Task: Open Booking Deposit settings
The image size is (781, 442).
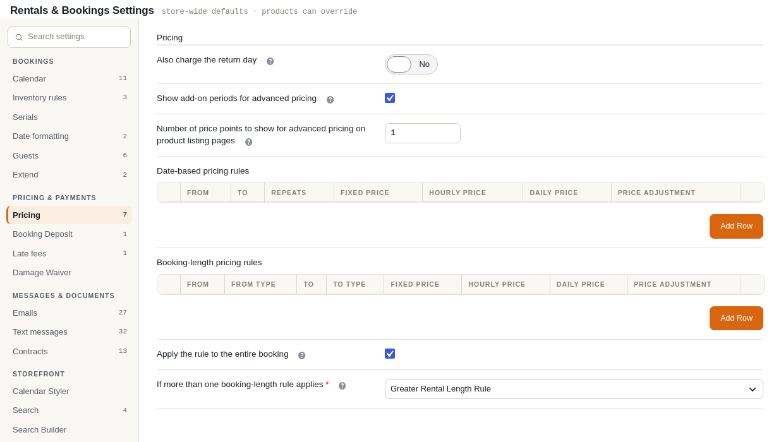Action: 70,234
